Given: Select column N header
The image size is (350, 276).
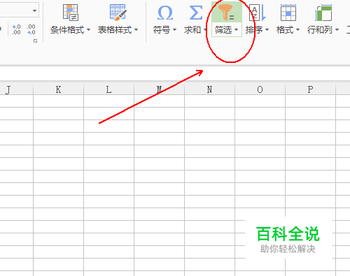Looking at the screenshot, I should point(209,89).
